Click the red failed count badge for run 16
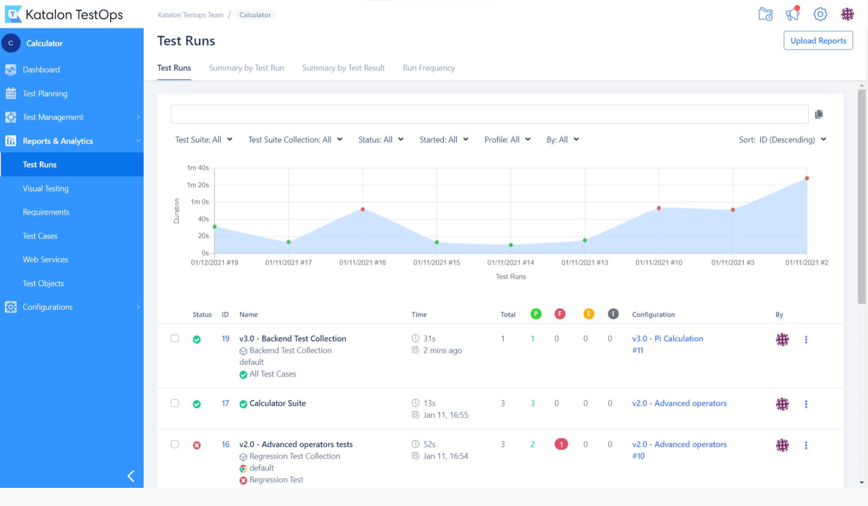Image resolution: width=868 pixels, height=506 pixels. 561,444
